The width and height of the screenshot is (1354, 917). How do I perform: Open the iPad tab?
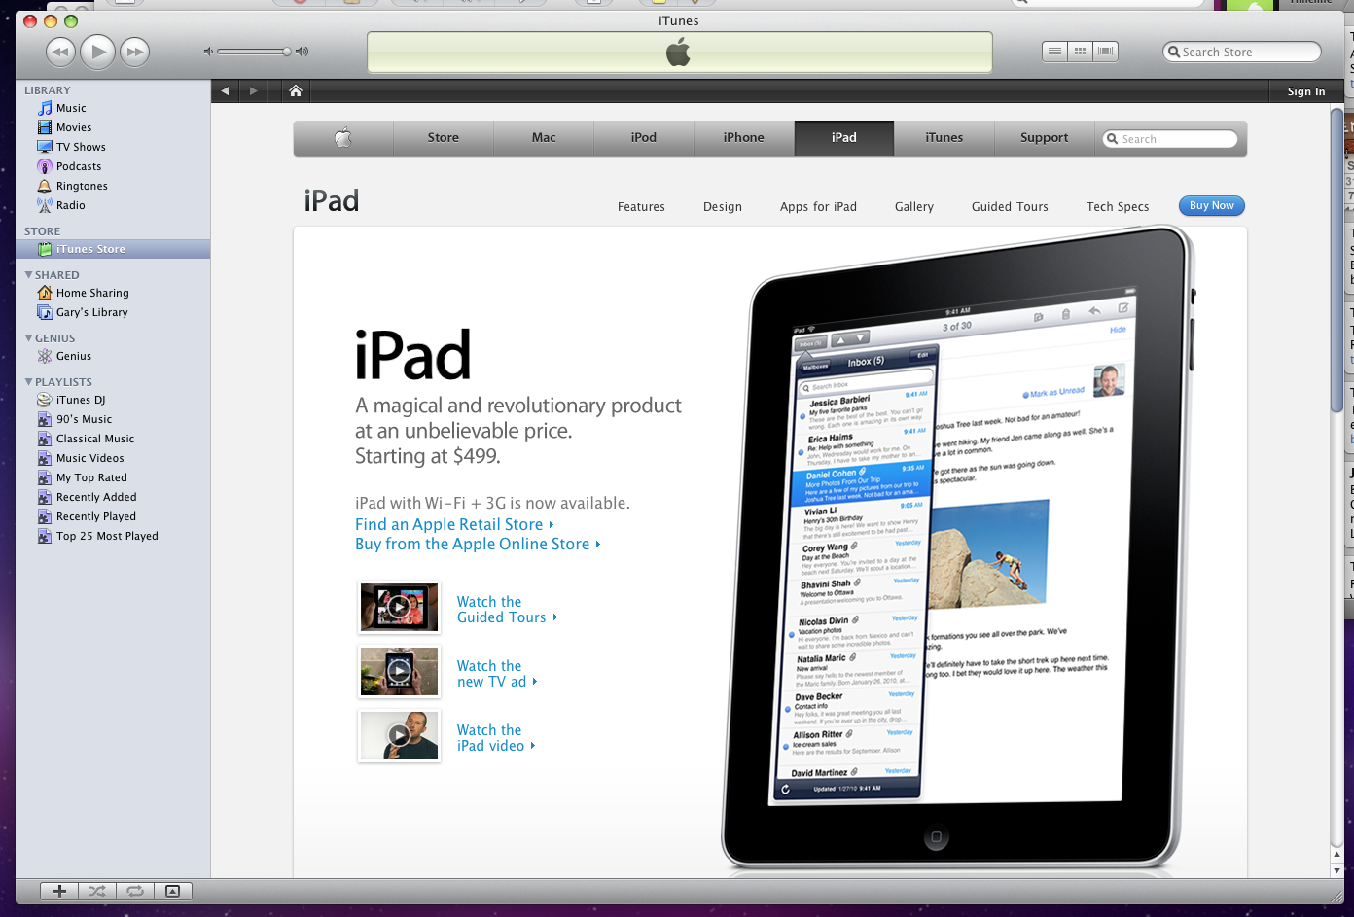coord(844,138)
